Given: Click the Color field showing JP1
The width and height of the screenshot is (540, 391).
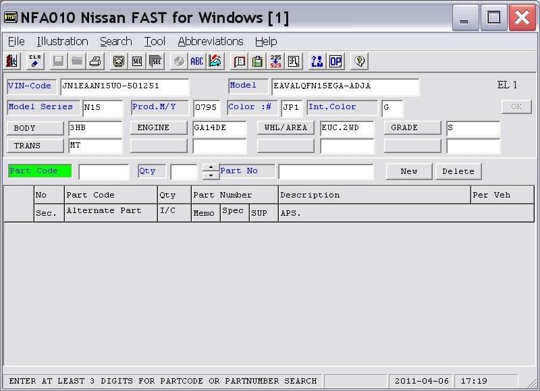Looking at the screenshot, I should (292, 108).
